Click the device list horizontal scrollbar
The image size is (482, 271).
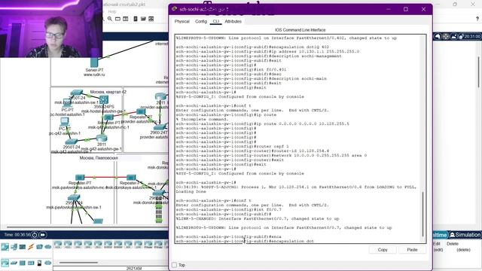pos(78,263)
